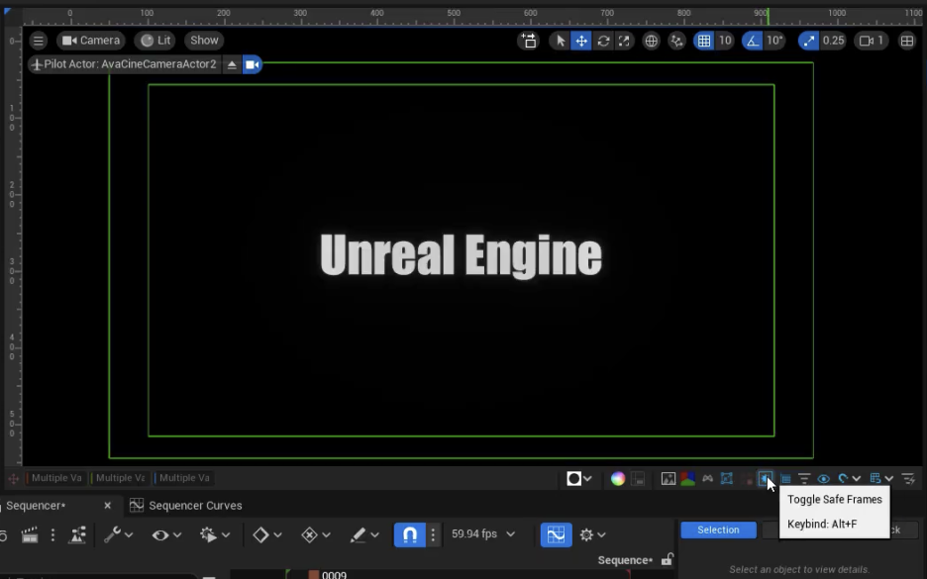Click the quick add to scene icon
The width and height of the screenshot is (927, 579).
[529, 41]
